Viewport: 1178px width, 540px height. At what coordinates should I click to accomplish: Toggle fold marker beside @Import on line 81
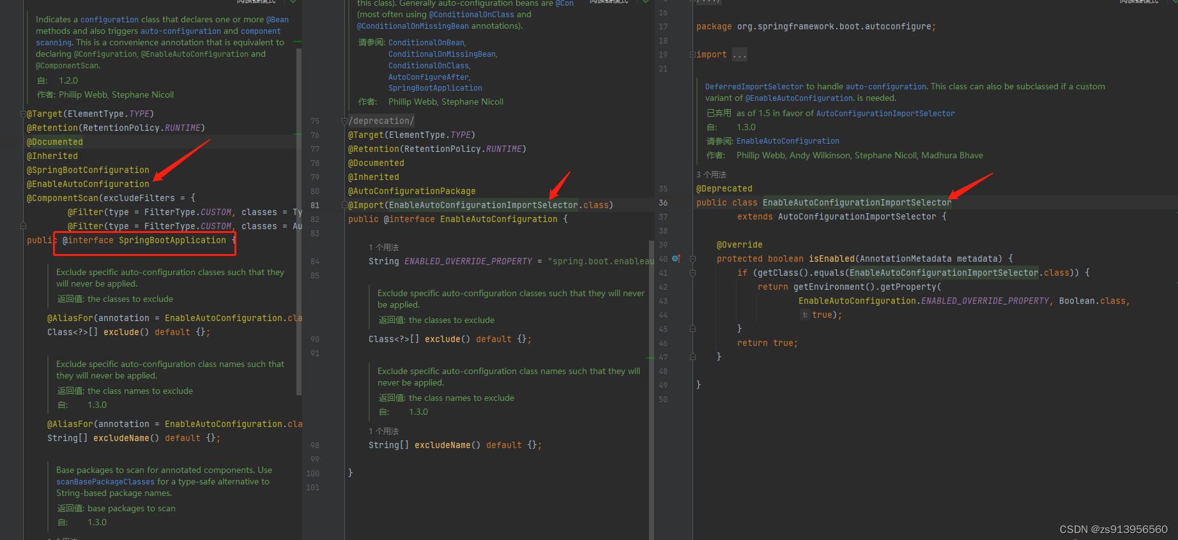point(344,206)
